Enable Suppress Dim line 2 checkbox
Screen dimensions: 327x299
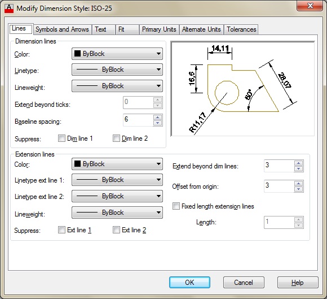[116, 138]
